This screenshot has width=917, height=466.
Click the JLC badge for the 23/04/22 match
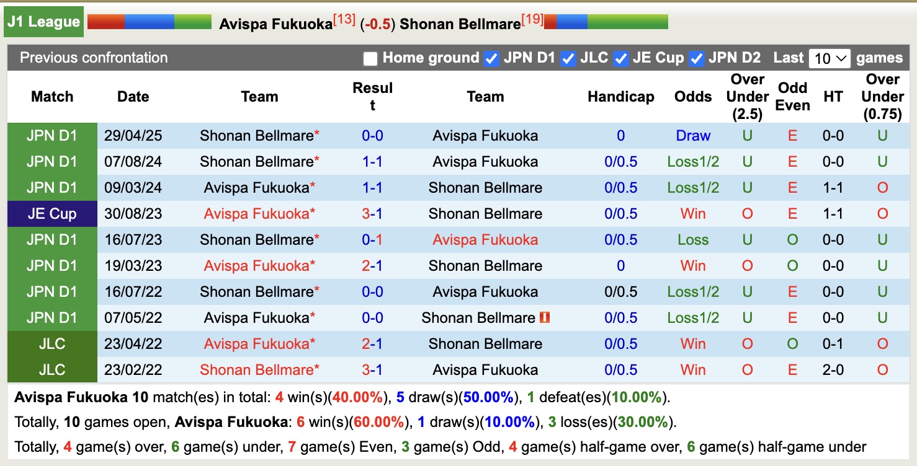click(52, 343)
